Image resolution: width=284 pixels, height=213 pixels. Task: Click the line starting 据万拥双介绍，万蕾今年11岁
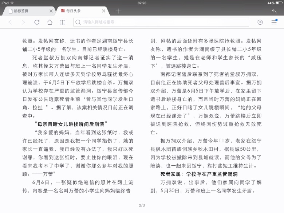(x=211, y=141)
